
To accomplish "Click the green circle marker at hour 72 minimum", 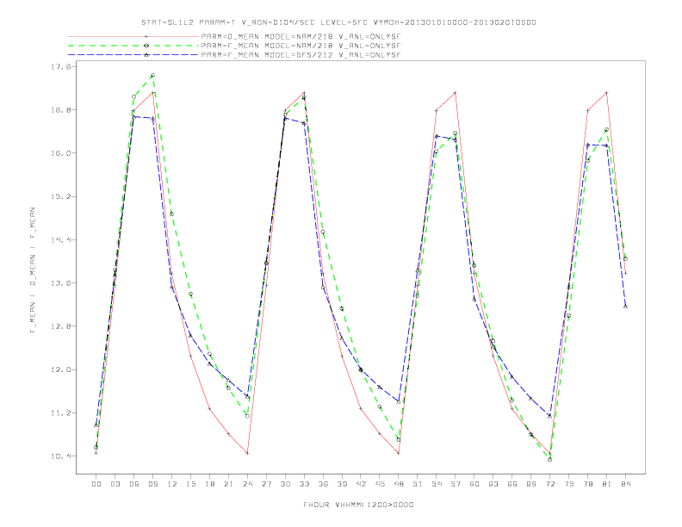I will [549, 459].
